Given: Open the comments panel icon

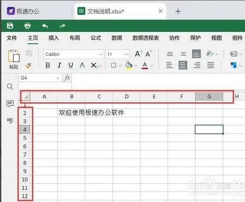Looking at the screenshot, I should click(x=10, y=104).
